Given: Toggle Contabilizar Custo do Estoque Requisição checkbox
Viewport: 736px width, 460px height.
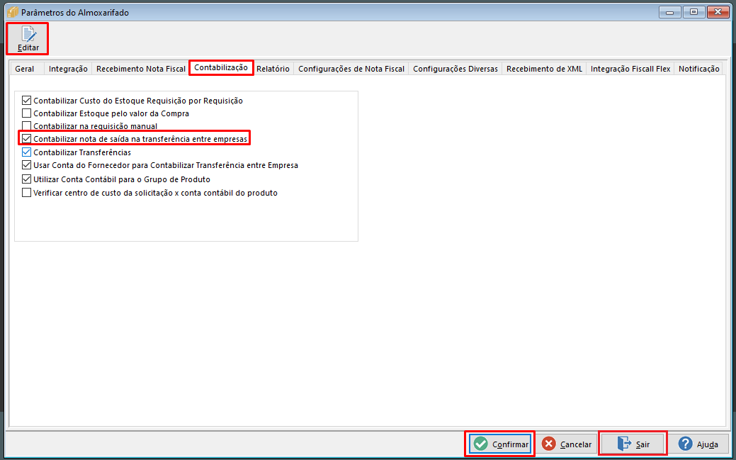Looking at the screenshot, I should tap(27, 101).
